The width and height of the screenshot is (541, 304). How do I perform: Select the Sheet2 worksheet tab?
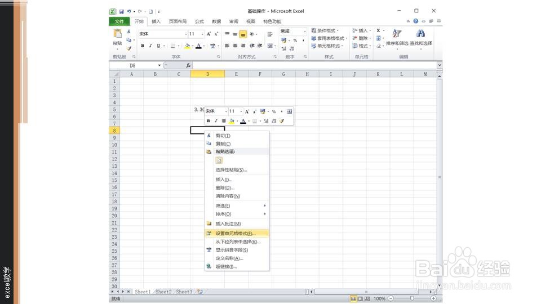click(x=163, y=292)
